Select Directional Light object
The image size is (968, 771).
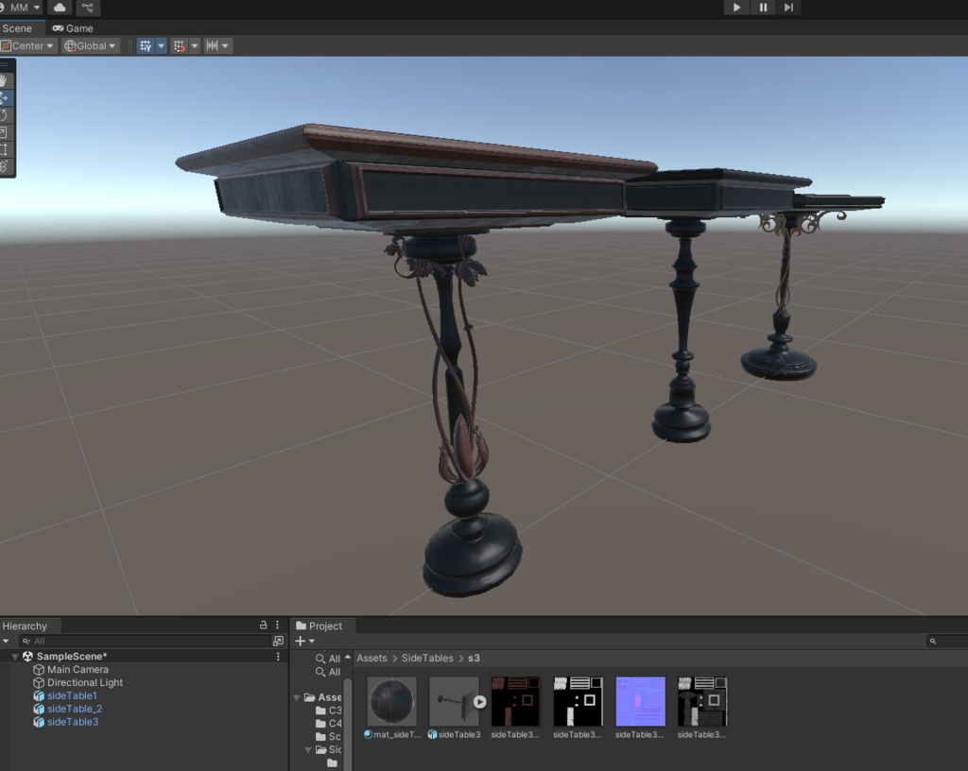[x=84, y=682]
